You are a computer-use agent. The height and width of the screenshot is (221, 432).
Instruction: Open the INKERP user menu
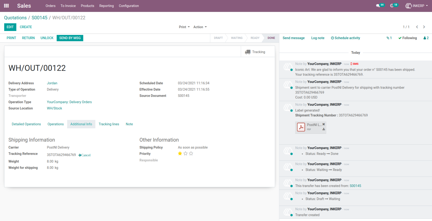tap(417, 6)
